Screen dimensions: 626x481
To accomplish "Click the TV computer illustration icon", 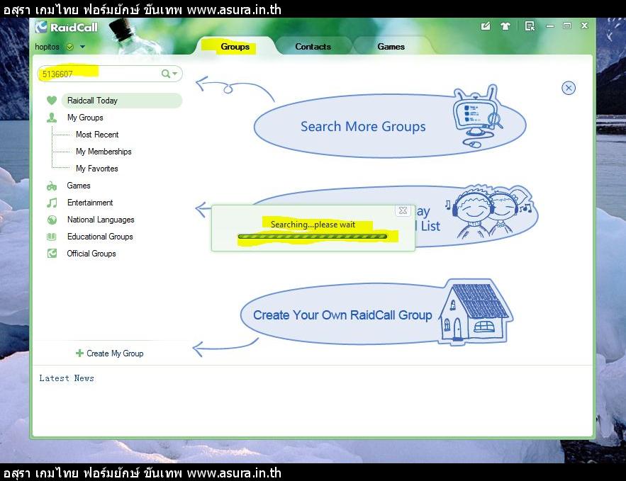I will [x=478, y=115].
